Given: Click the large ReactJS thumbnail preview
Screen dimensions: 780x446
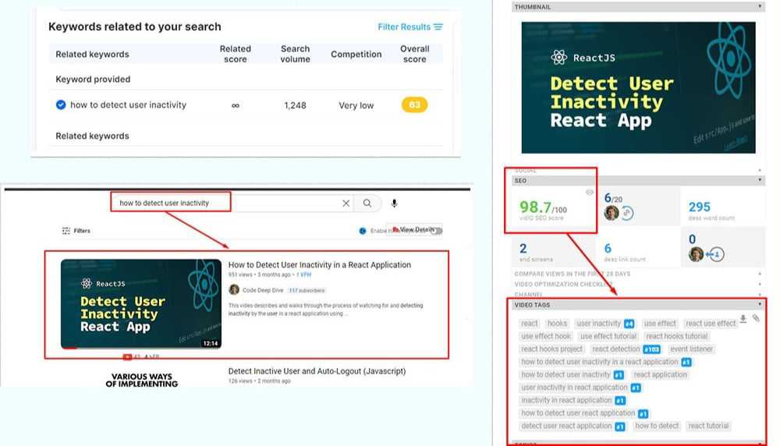Looking at the screenshot, I should [x=638, y=87].
